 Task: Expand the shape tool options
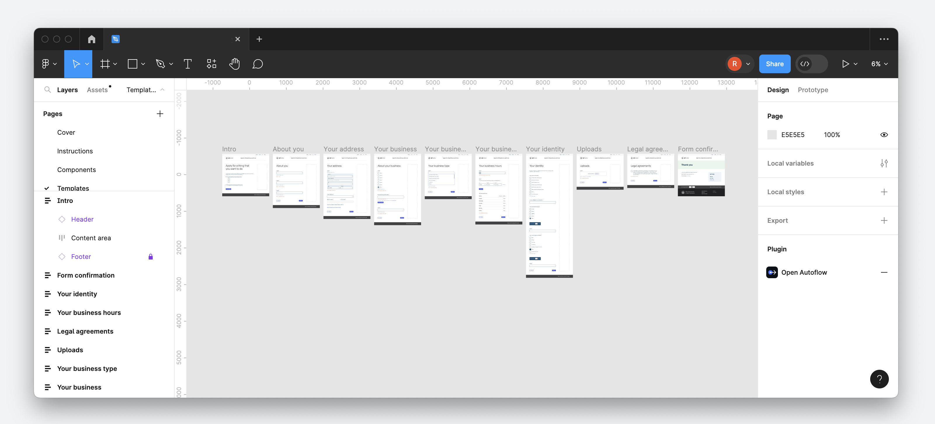(143, 64)
